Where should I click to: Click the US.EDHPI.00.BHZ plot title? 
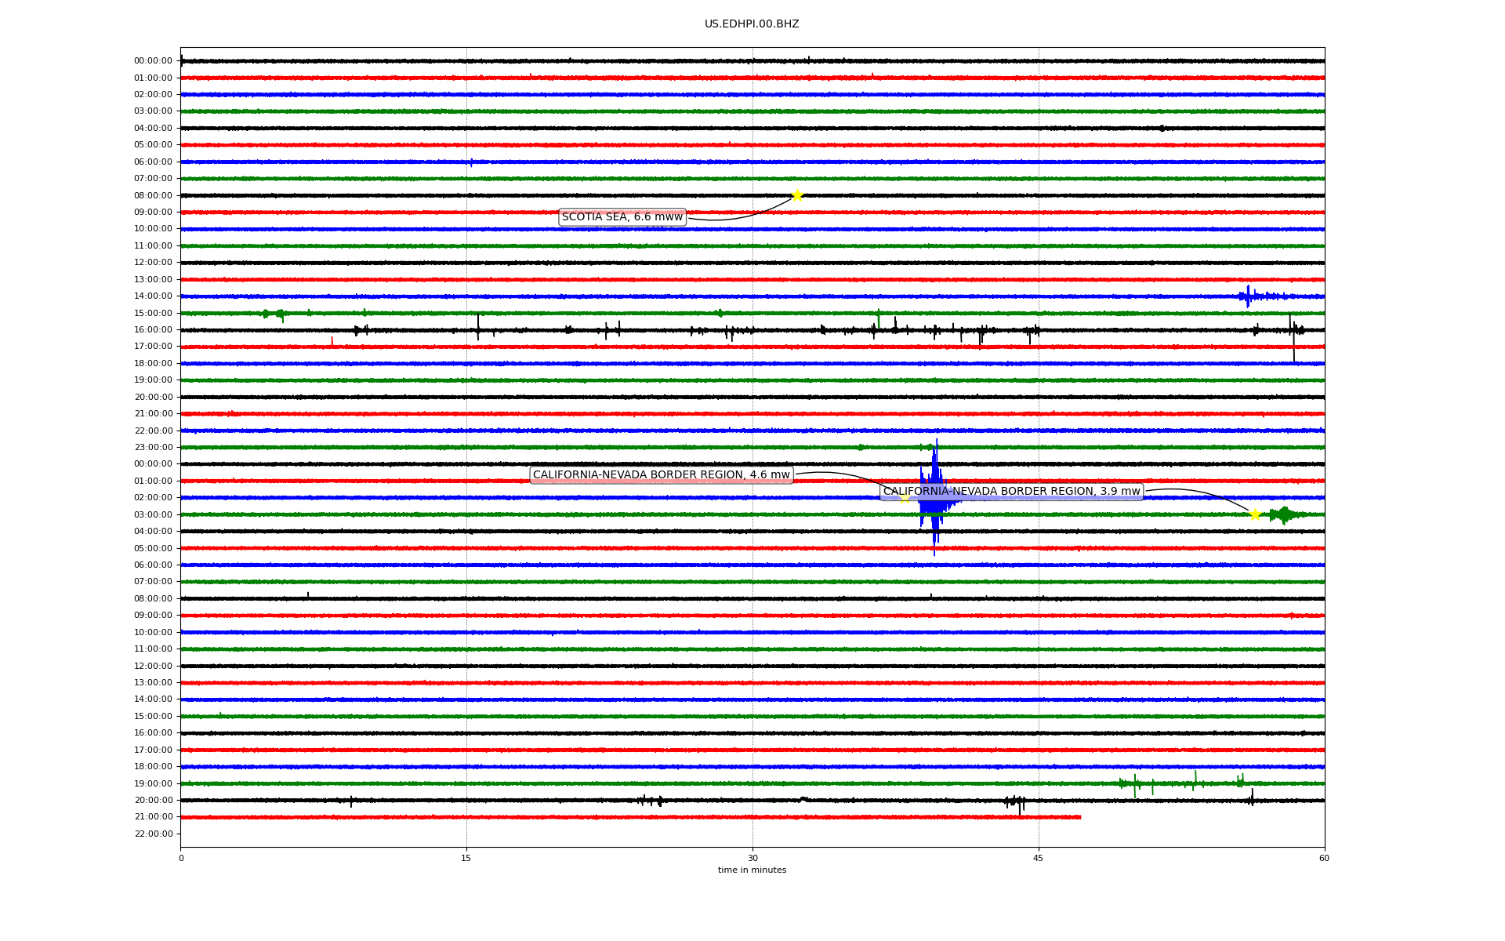click(752, 24)
